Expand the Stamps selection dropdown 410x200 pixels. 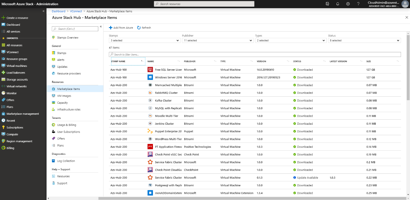(x=144, y=40)
